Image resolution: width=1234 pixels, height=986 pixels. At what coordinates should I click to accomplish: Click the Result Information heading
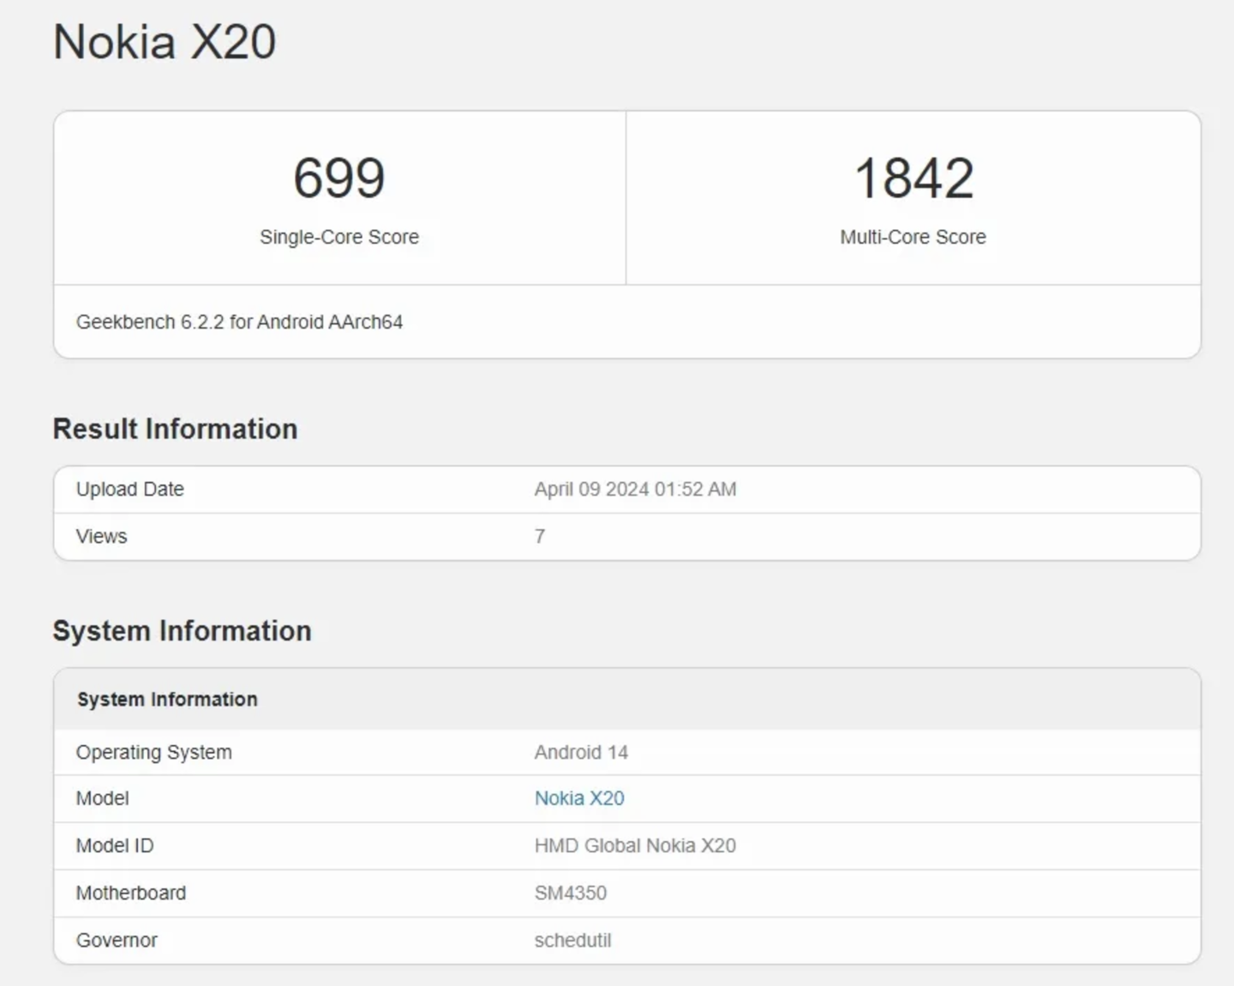175,429
